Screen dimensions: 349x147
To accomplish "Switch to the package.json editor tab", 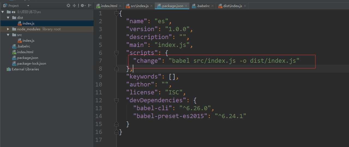I will pyautogui.click(x=173, y=6).
